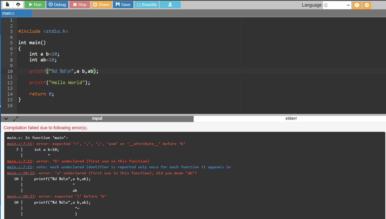The image size is (386, 219).
Task: Save the current project
Action: click(123, 5)
